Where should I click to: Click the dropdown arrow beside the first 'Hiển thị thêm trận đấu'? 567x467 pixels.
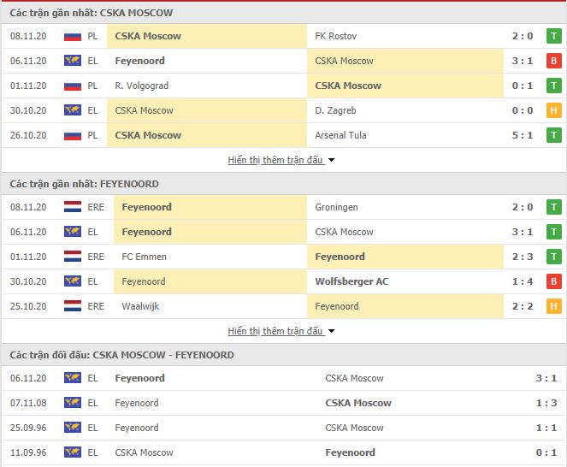tap(331, 160)
